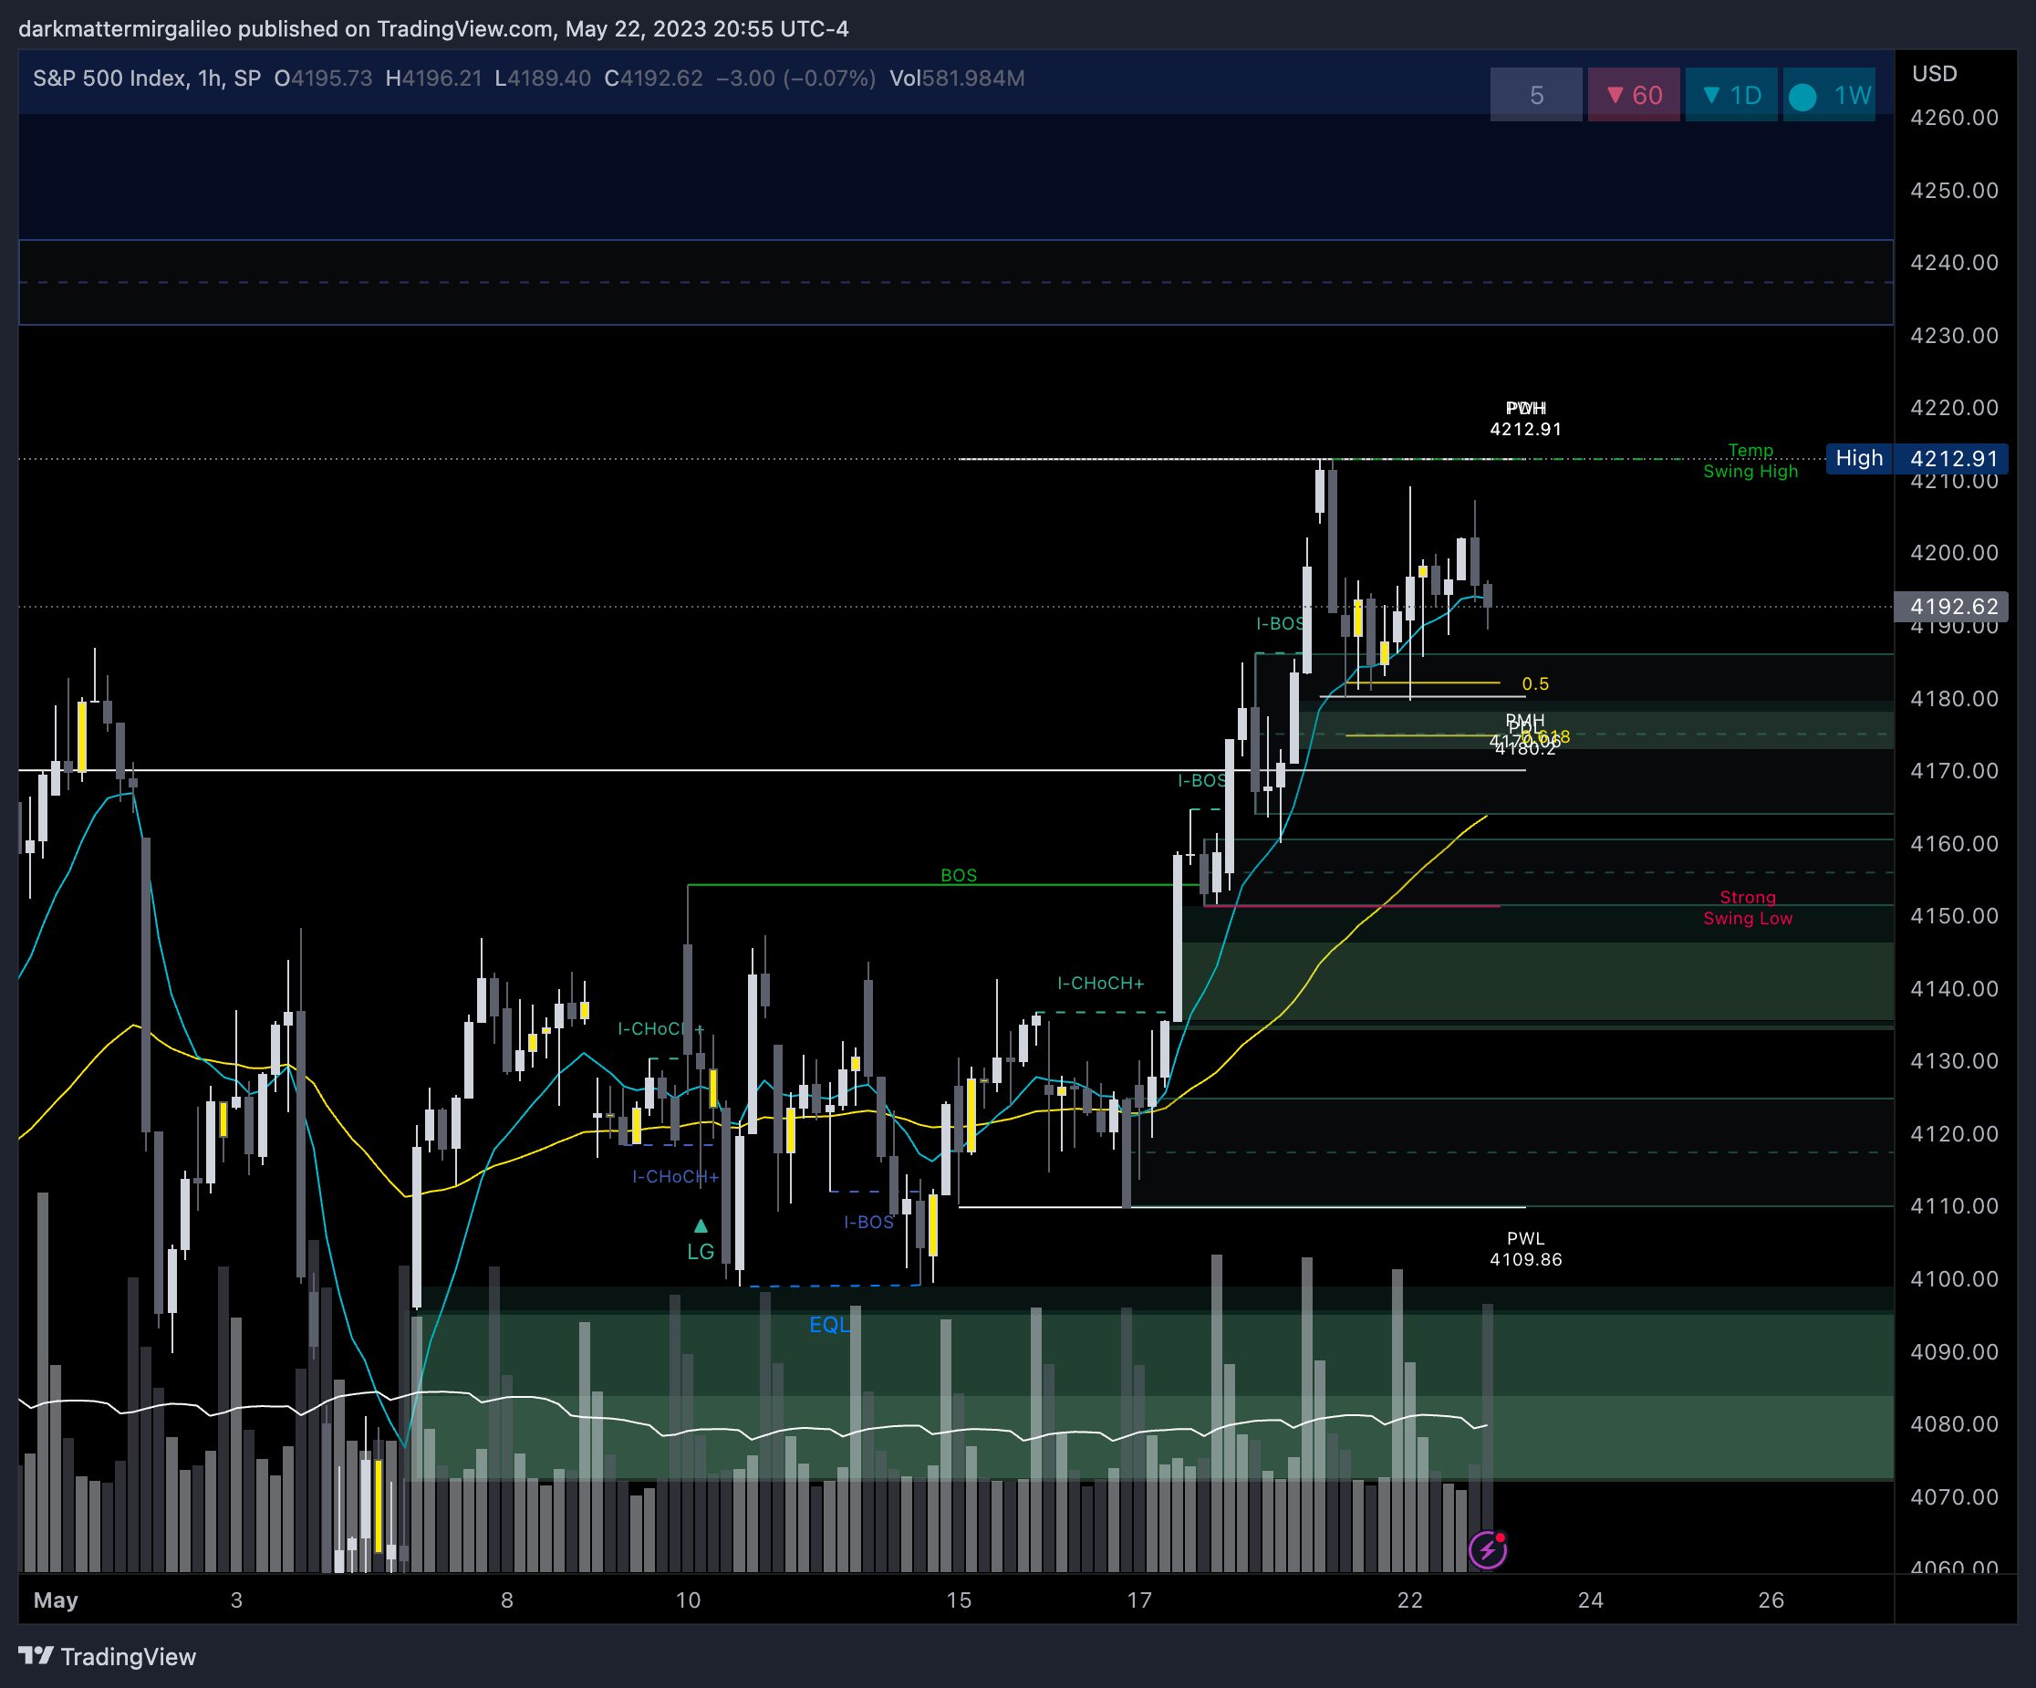Click the TradingView logo
The image size is (2036, 1688).
(107, 1656)
